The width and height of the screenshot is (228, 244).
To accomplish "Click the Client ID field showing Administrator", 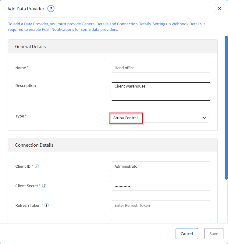I will [x=161, y=166].
